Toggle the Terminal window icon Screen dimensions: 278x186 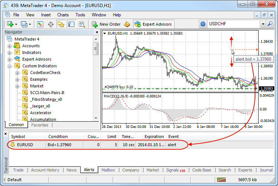click(71, 24)
